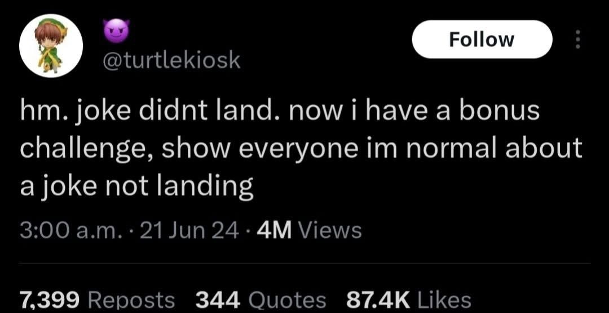Click the word "challenge" in the tweet

coord(83,148)
